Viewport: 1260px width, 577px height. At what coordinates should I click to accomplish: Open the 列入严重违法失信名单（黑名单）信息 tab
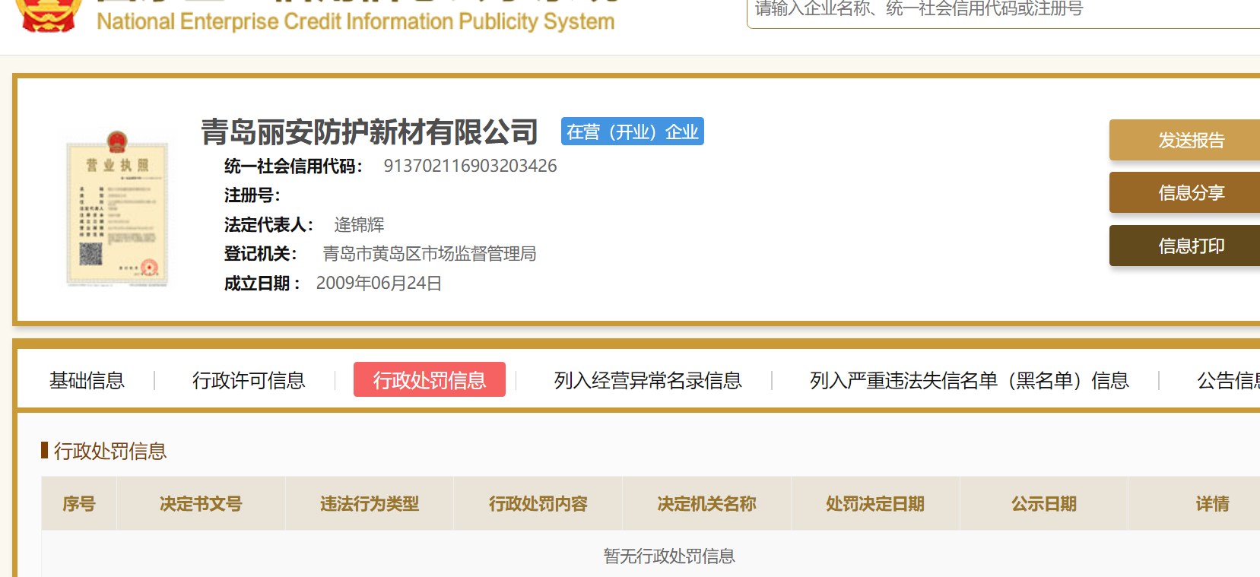coord(970,380)
